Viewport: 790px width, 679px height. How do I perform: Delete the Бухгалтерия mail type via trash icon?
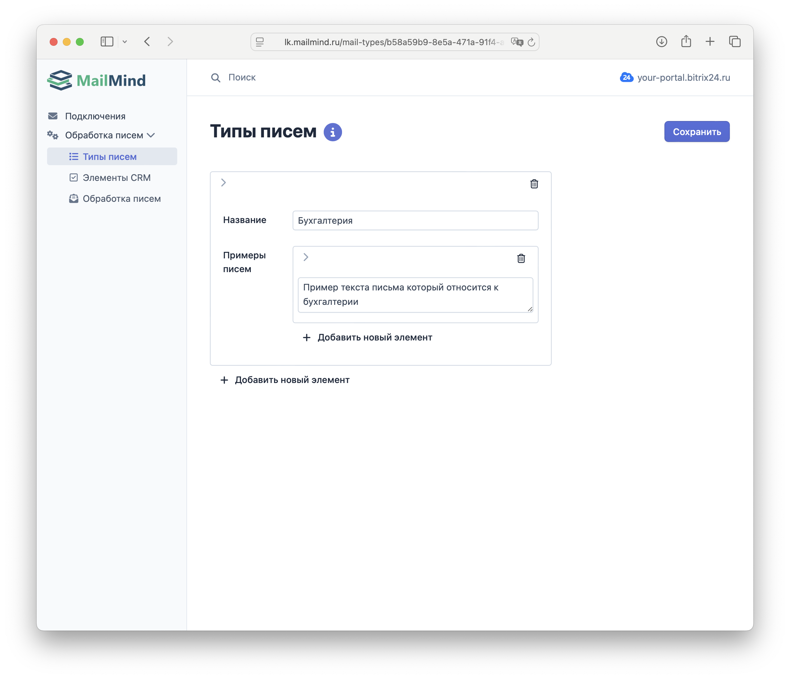(534, 184)
